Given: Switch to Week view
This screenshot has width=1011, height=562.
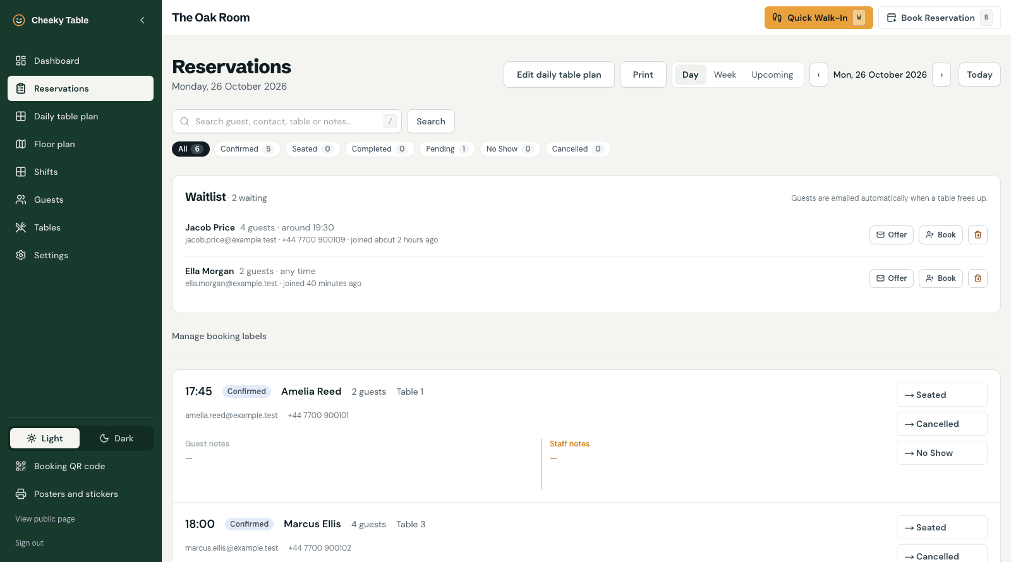Looking at the screenshot, I should 725,75.
